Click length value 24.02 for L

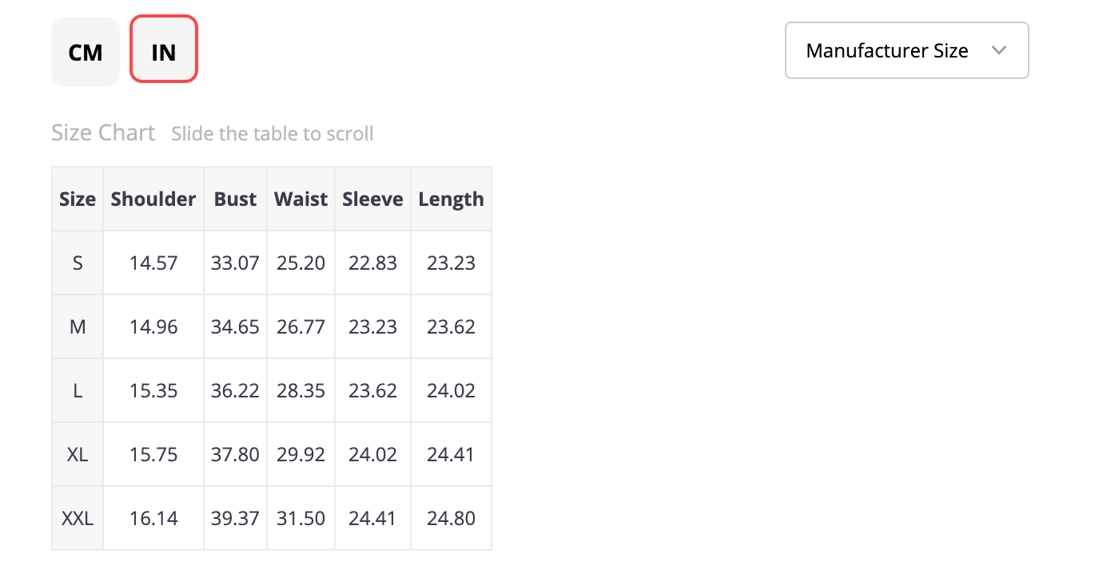(x=451, y=391)
